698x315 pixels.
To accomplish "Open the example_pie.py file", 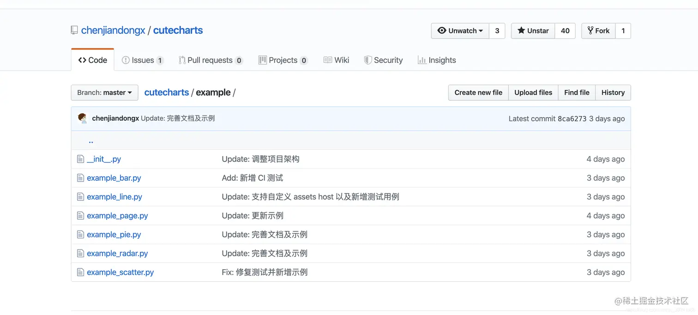I will pos(114,235).
